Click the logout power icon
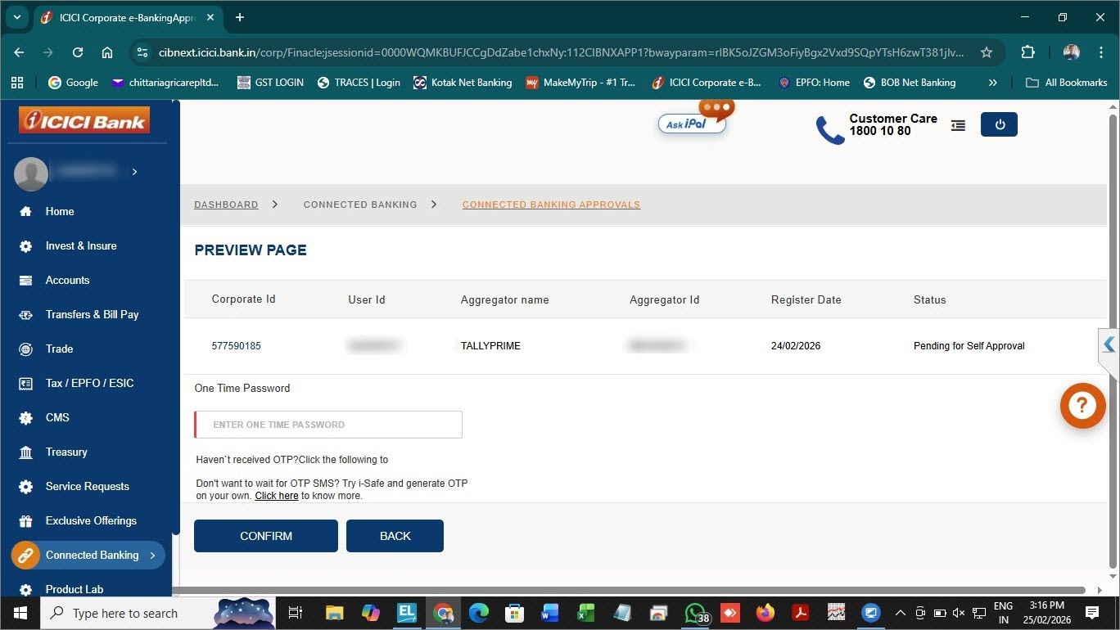The width and height of the screenshot is (1120, 630). [x=998, y=124]
